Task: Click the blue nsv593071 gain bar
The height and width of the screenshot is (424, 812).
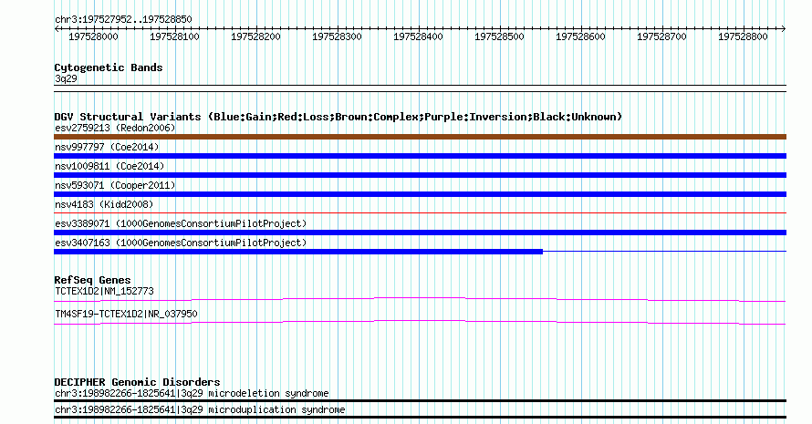Action: coord(420,194)
